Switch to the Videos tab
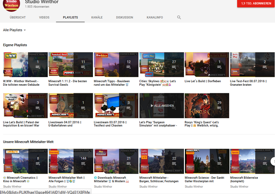This screenshot has width=275, height=194. (44, 18)
